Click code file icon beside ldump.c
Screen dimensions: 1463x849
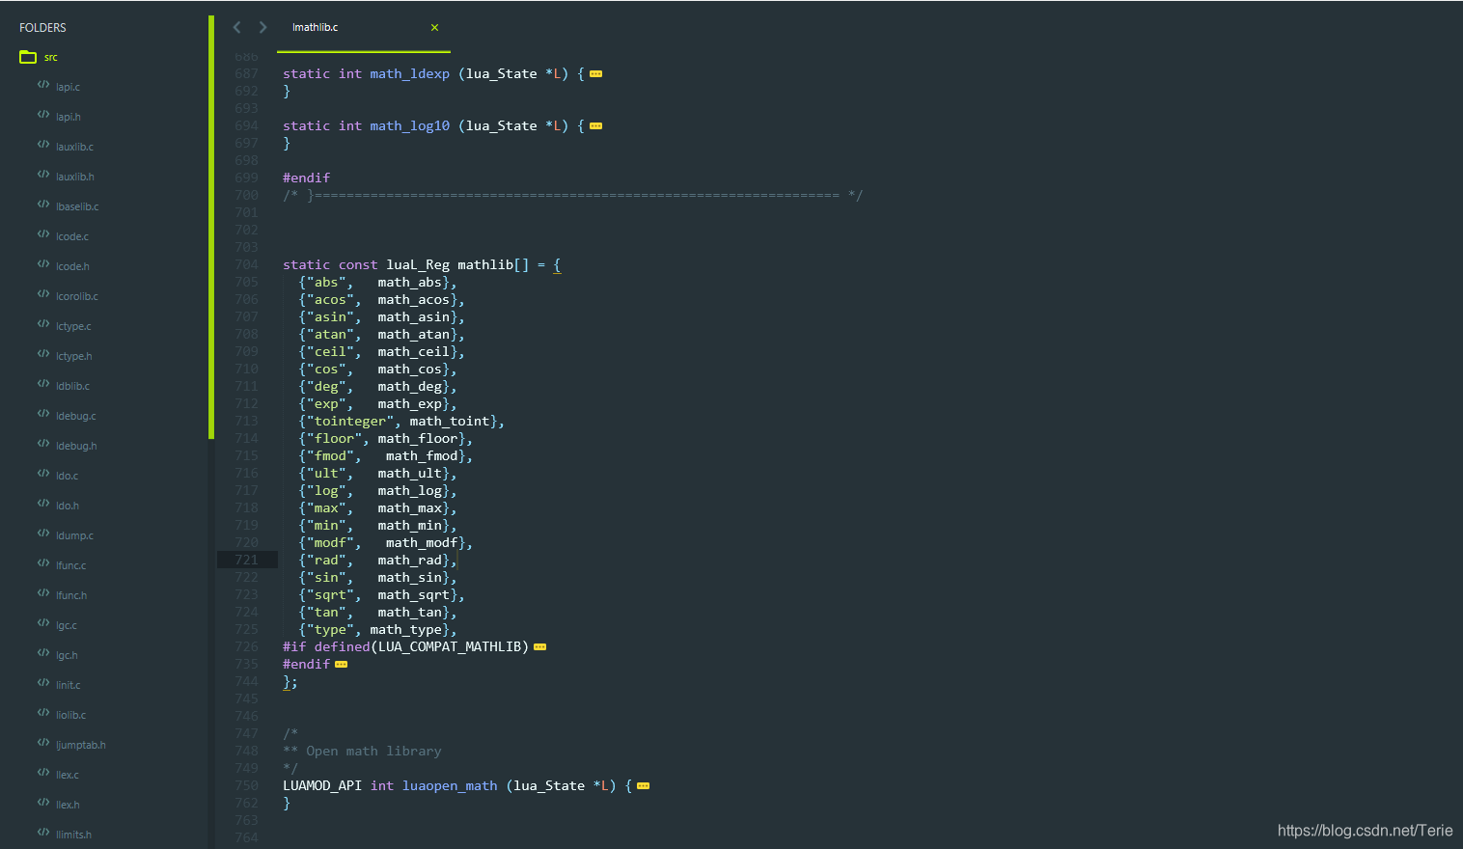pos(43,534)
